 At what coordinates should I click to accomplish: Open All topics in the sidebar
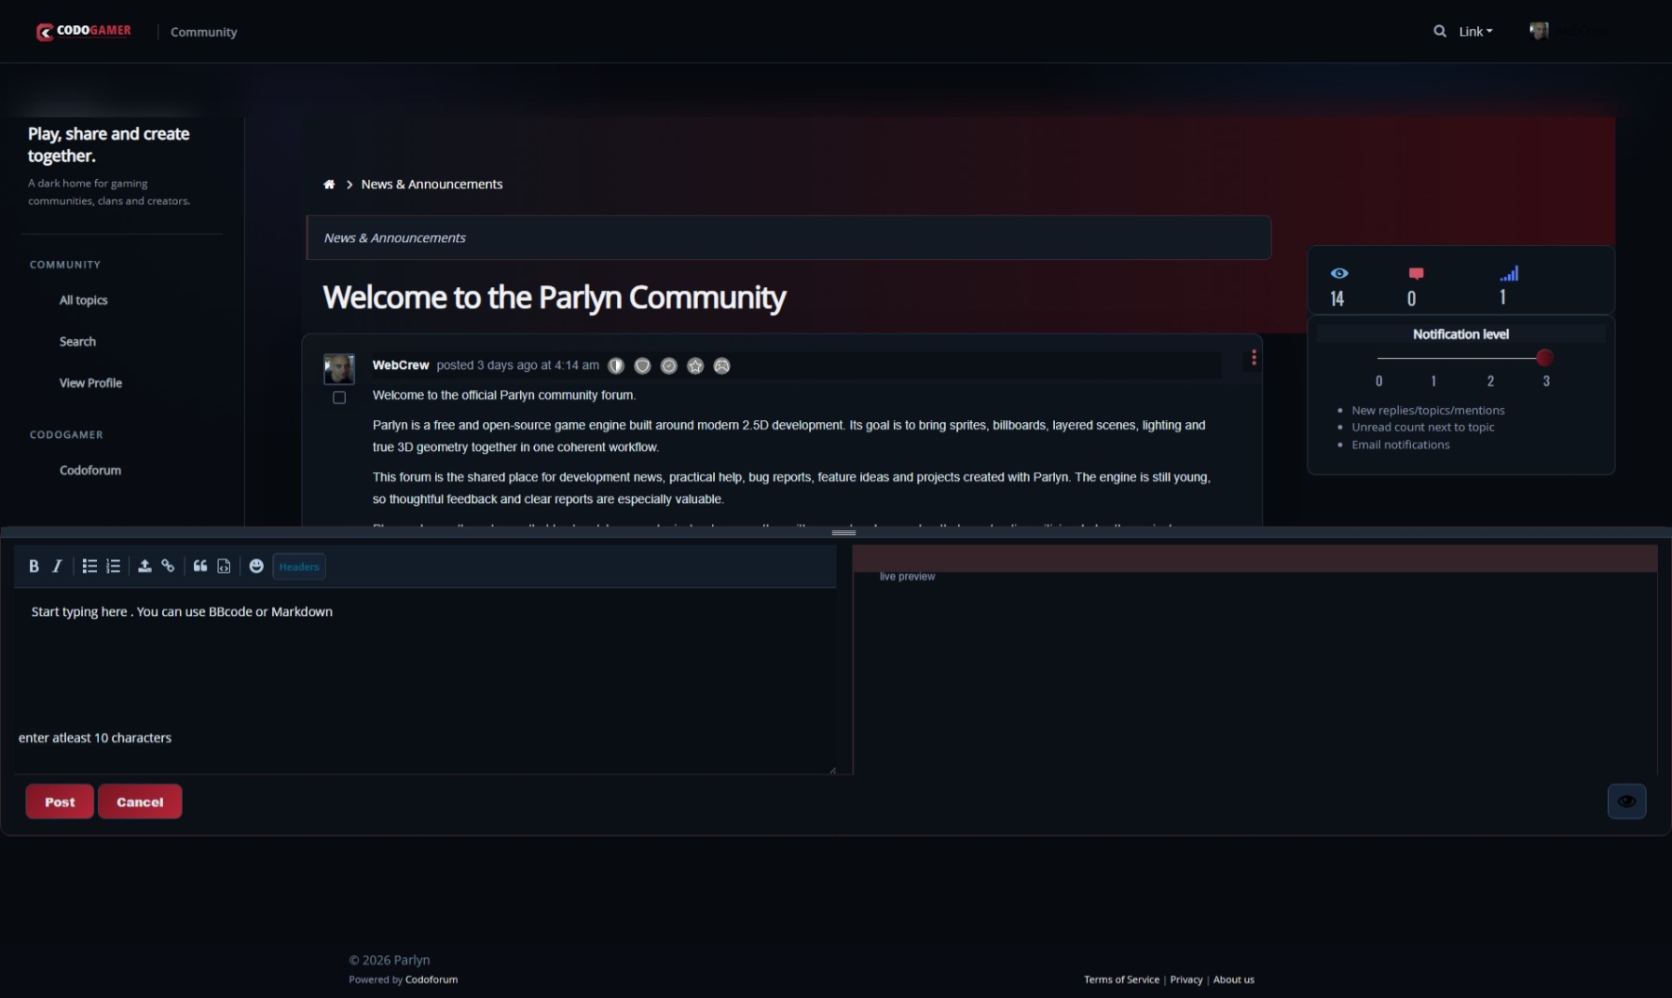84,300
